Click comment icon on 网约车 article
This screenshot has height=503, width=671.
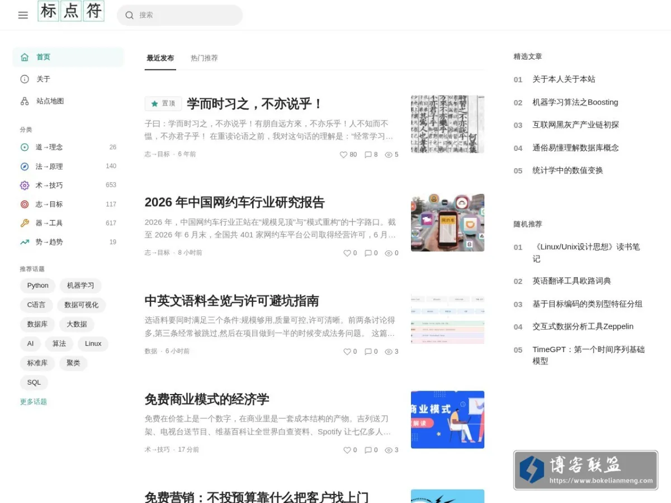[x=368, y=253]
